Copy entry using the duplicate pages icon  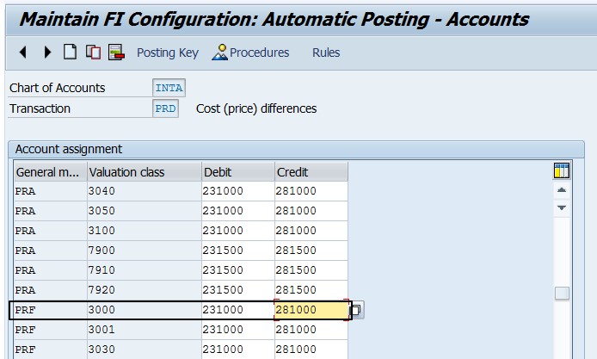click(x=93, y=52)
